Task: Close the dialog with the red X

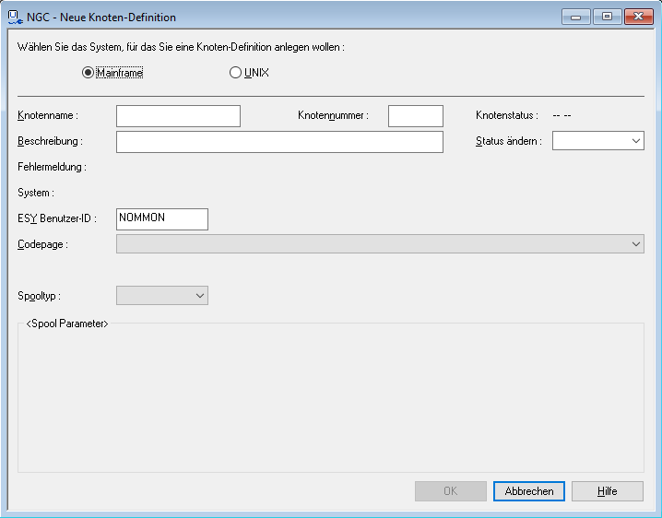Action: 637,17
